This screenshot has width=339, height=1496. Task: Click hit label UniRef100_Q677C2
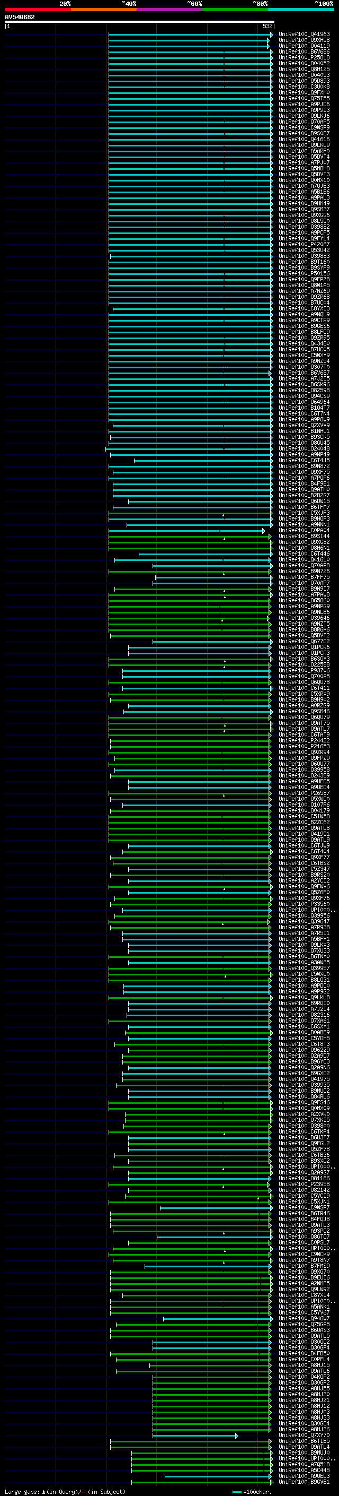(x=304, y=641)
